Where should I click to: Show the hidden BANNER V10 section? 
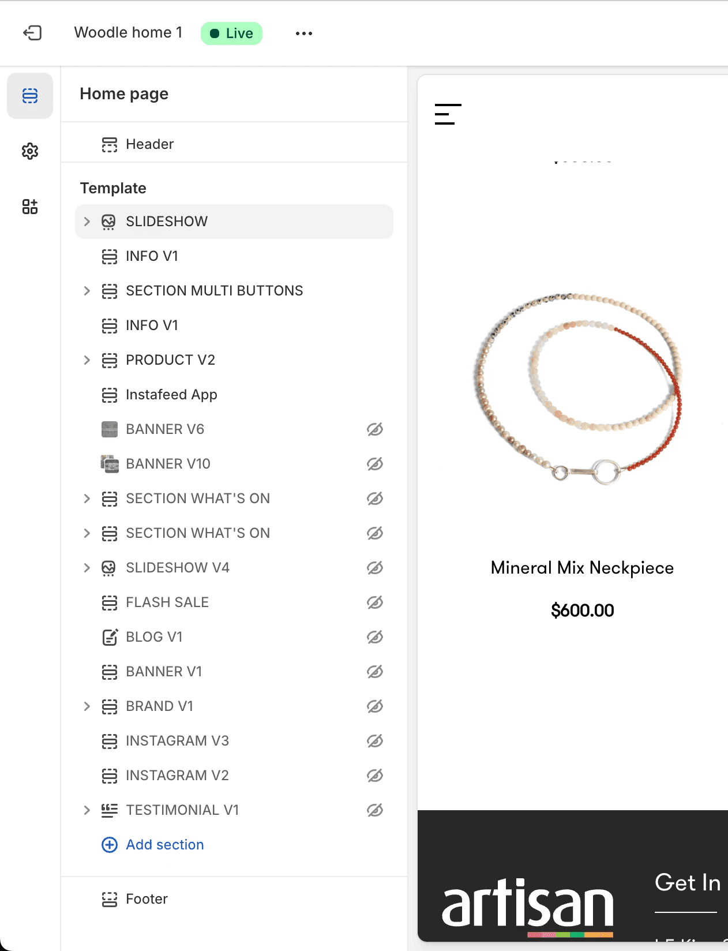[375, 464]
